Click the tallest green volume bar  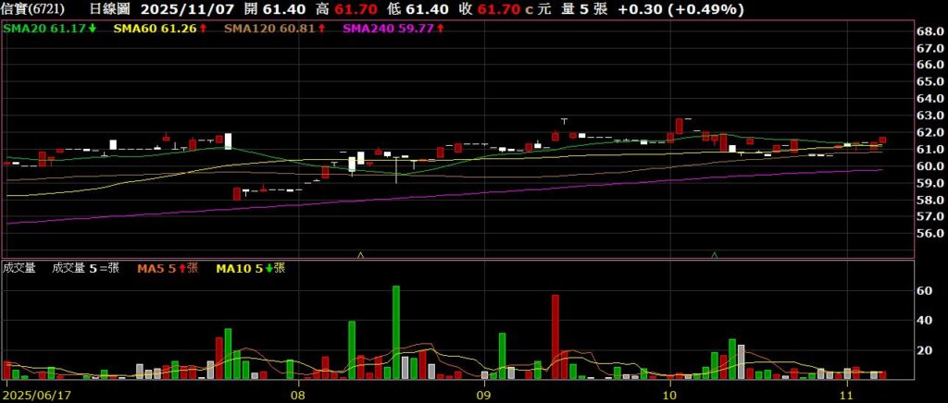coord(396,332)
